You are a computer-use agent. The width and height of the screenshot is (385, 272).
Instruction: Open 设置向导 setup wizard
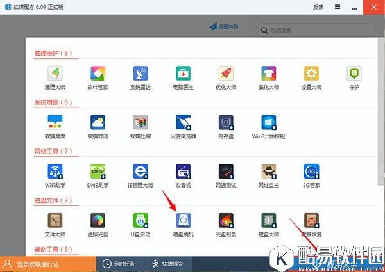click(x=224, y=26)
